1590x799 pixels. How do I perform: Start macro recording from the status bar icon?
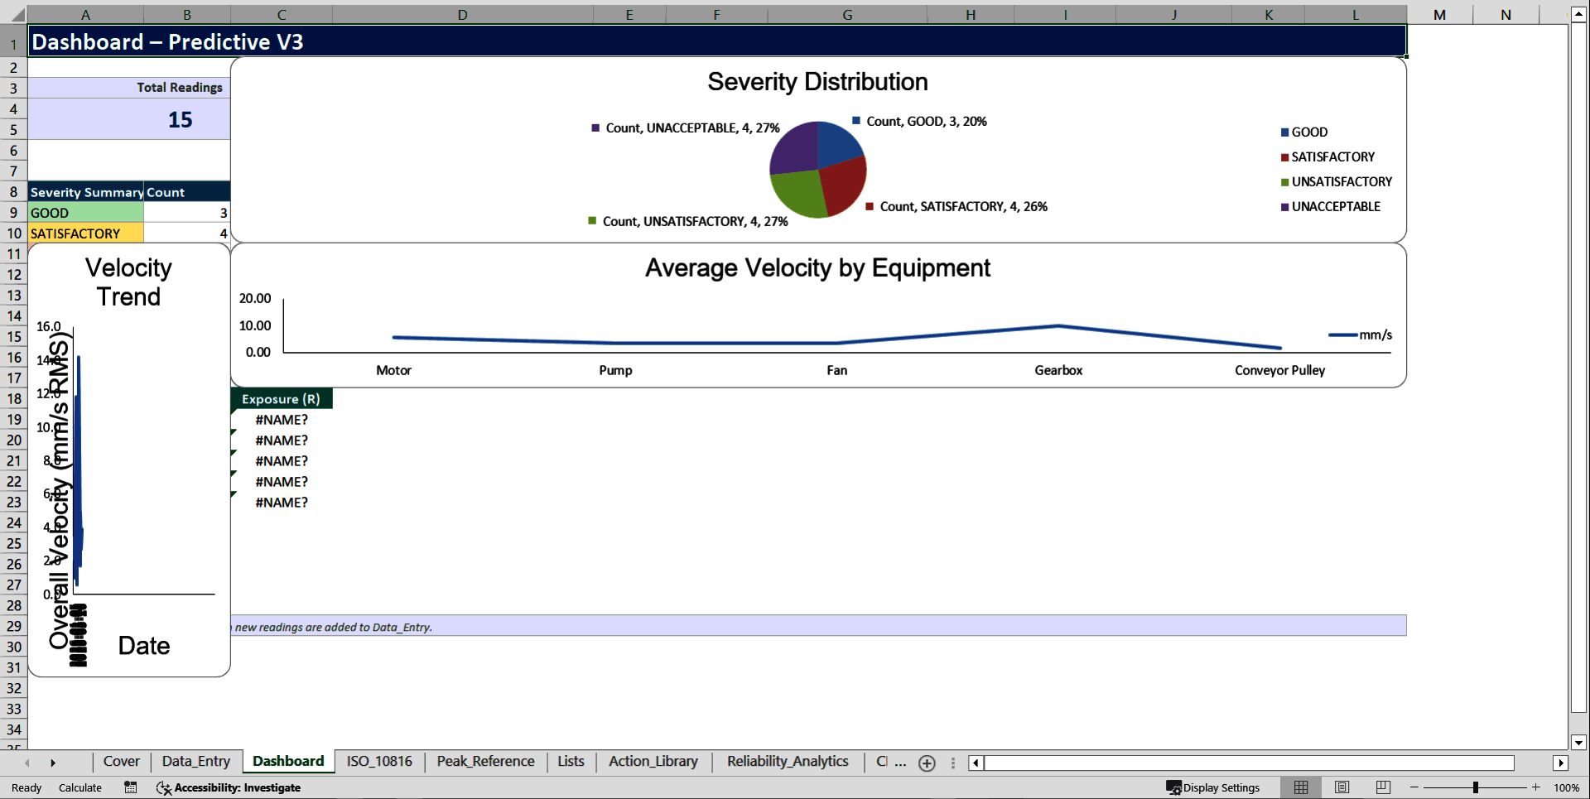130,787
